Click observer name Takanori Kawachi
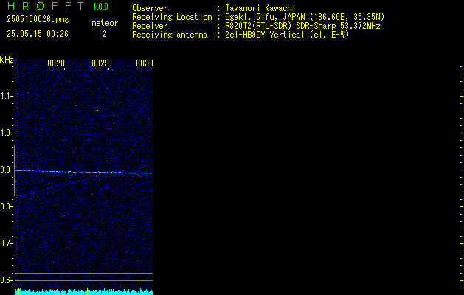The image size is (464, 295). click(x=260, y=8)
